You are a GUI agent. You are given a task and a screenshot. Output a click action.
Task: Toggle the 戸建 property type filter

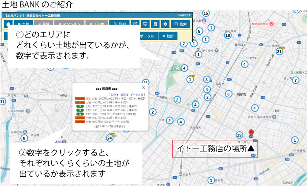[44, 24]
